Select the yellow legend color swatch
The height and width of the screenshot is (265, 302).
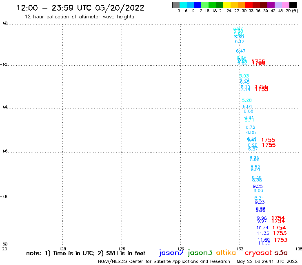pyautogui.click(x=227, y=5)
